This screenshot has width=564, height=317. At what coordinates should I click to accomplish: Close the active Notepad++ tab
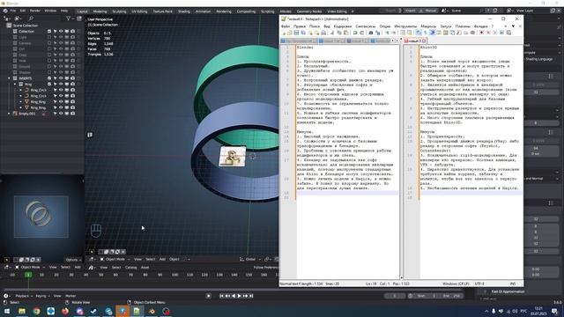(x=424, y=41)
